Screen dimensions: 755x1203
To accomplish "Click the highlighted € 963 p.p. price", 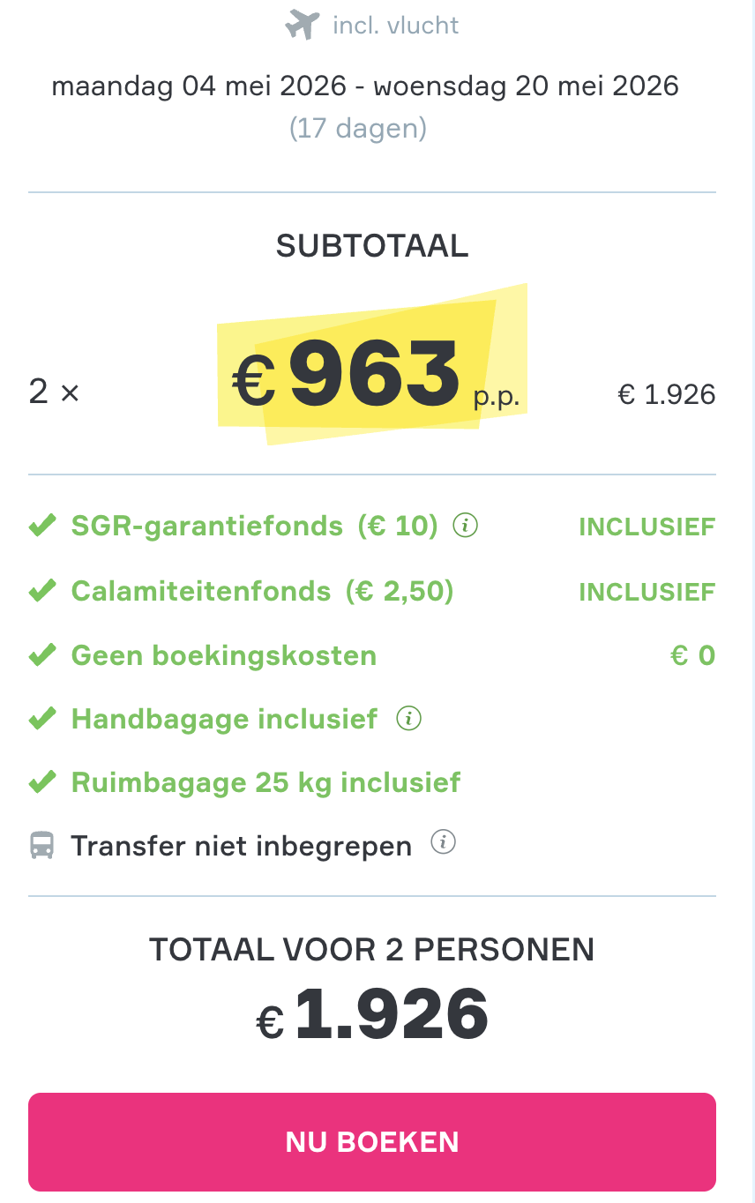I will point(375,375).
